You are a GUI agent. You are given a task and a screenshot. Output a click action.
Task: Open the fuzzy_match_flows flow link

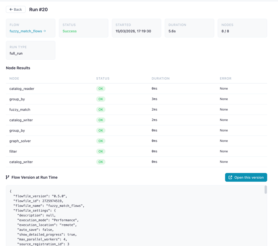pos(26,31)
